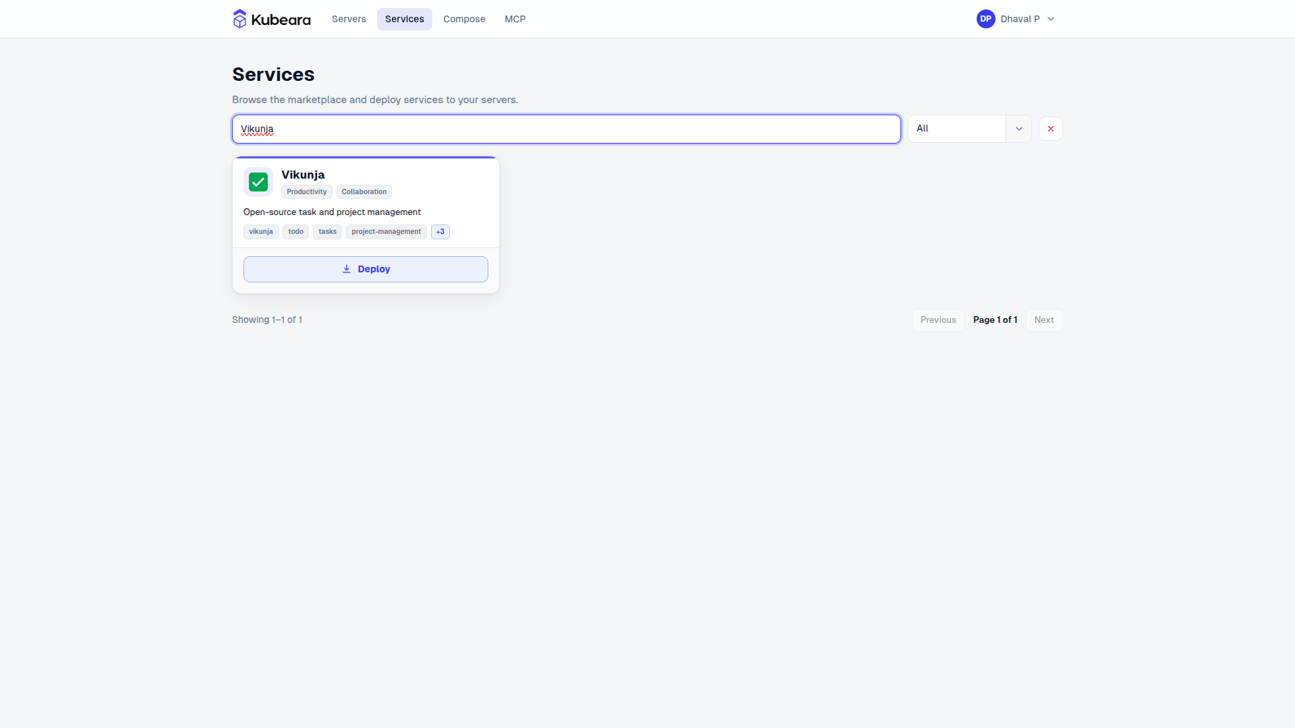The image size is (1295, 728).
Task: Click the Kubeara logo icon
Action: [x=239, y=19]
